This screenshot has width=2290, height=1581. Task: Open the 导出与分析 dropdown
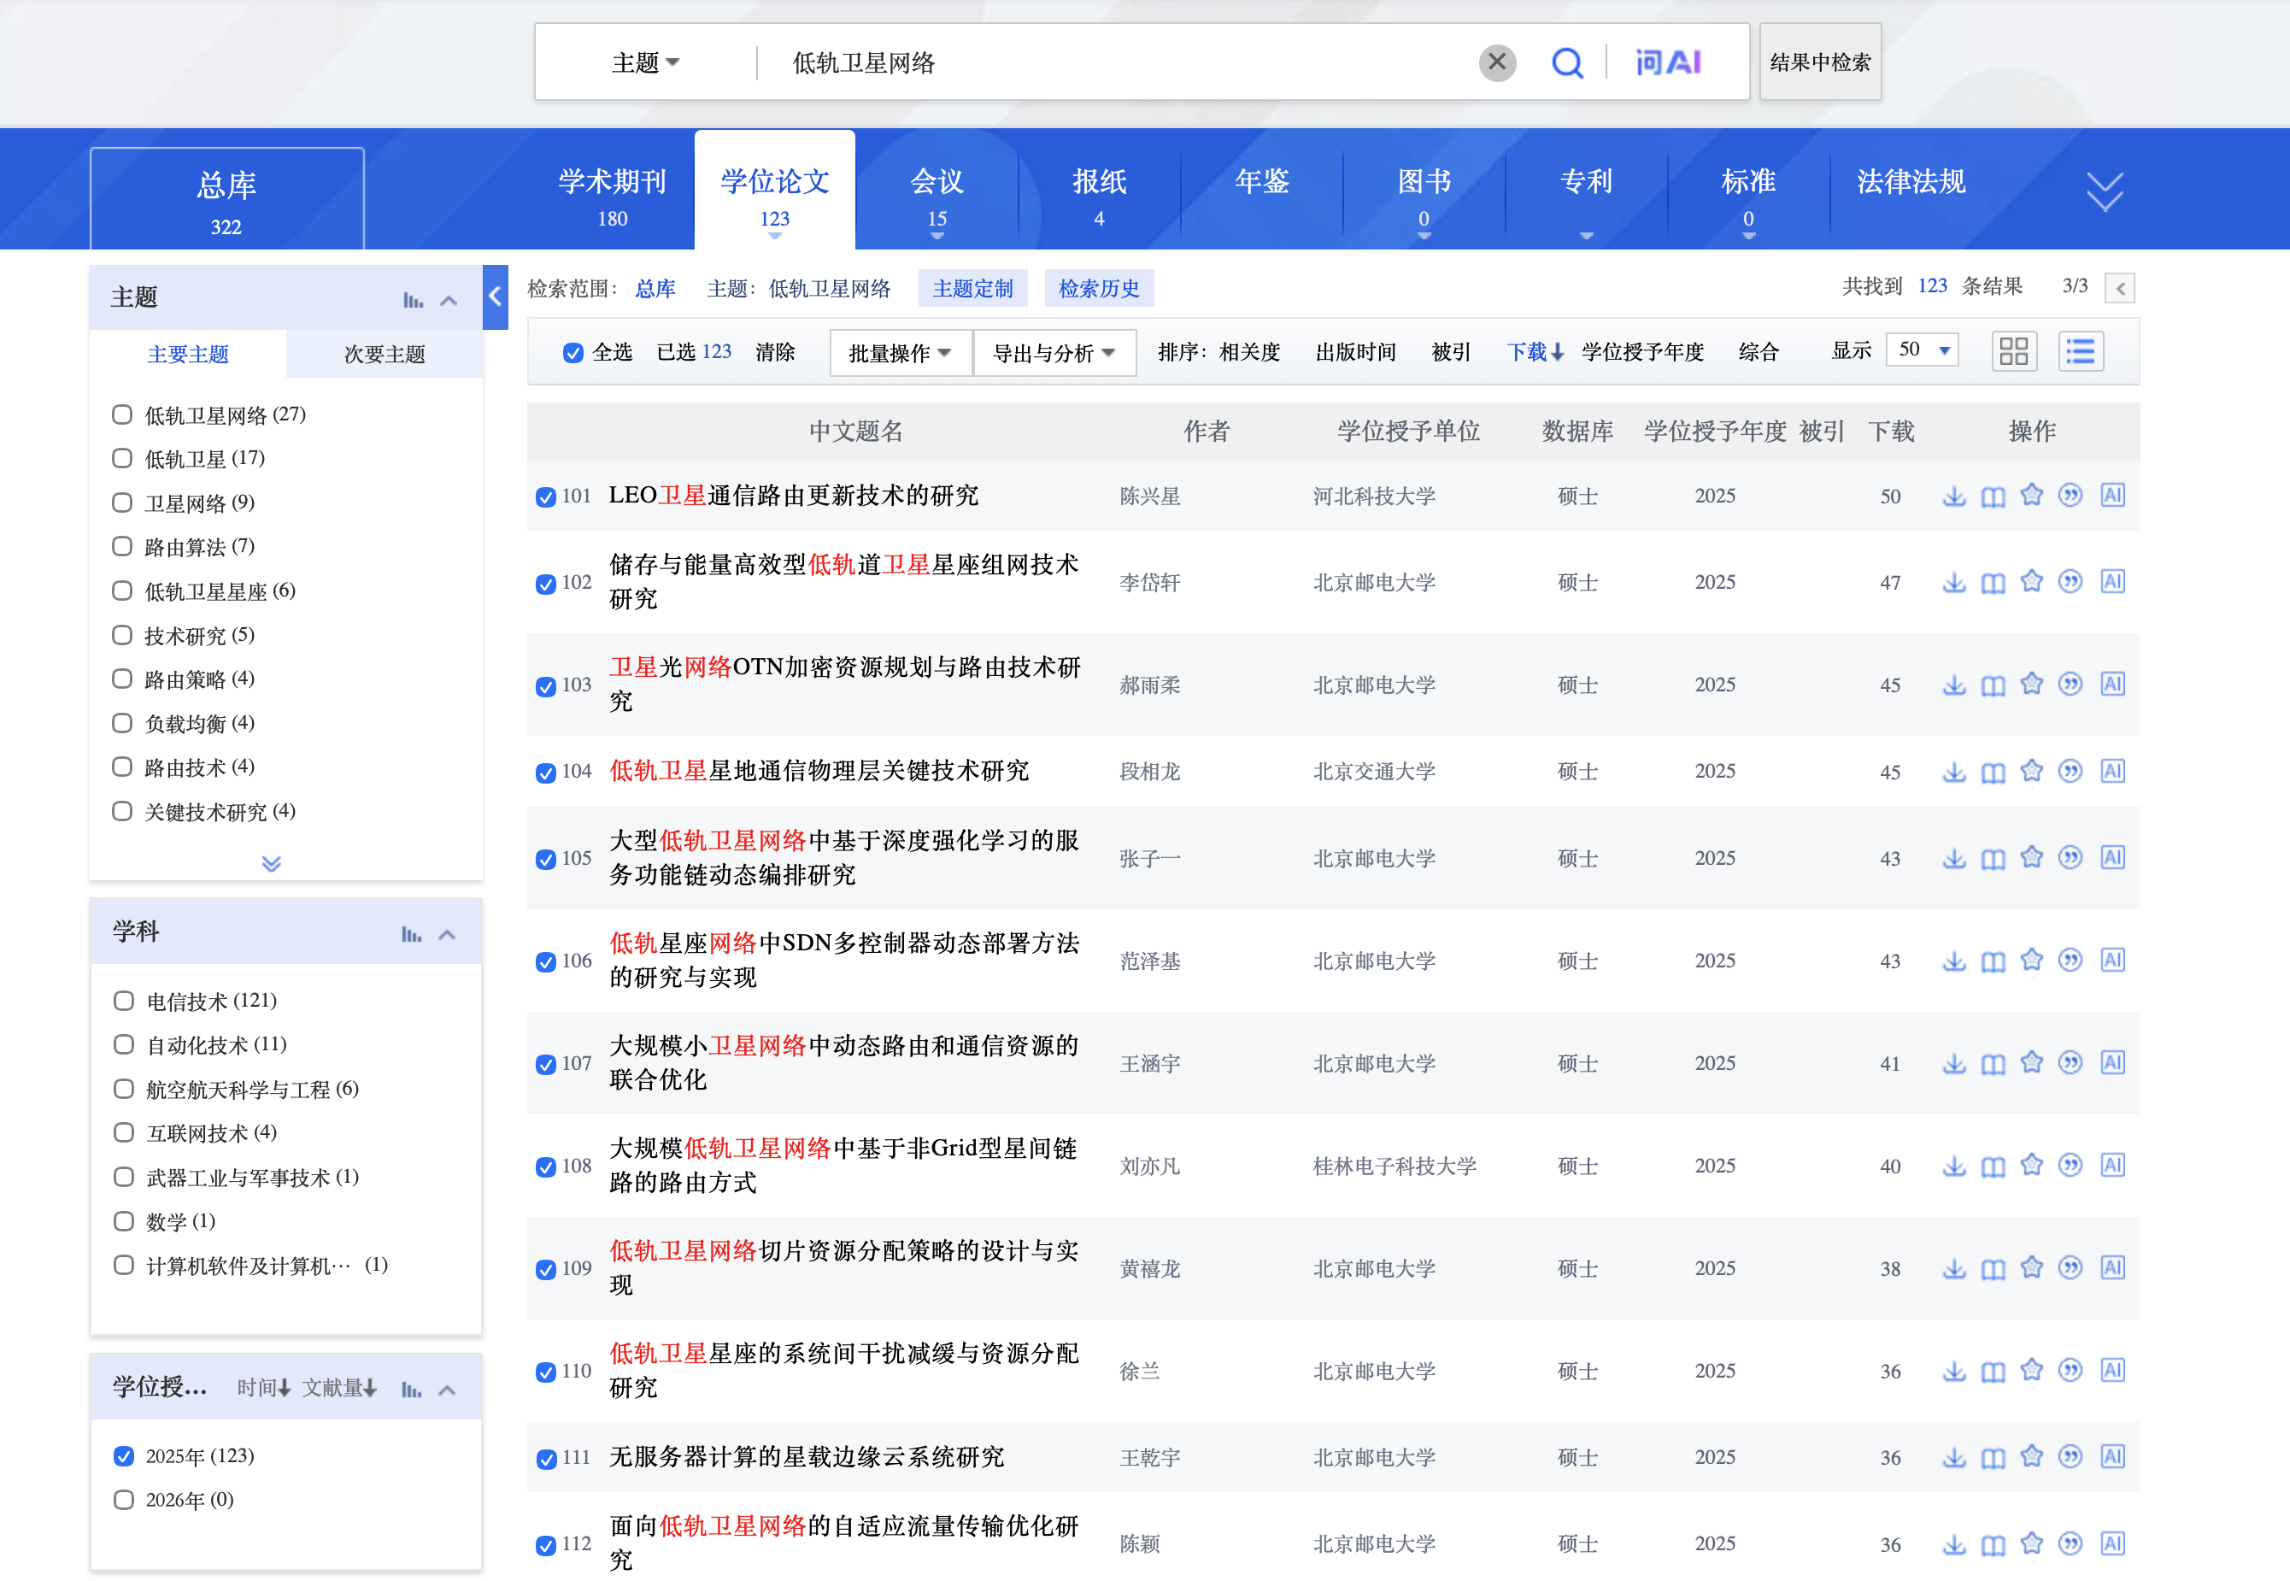[x=1054, y=353]
